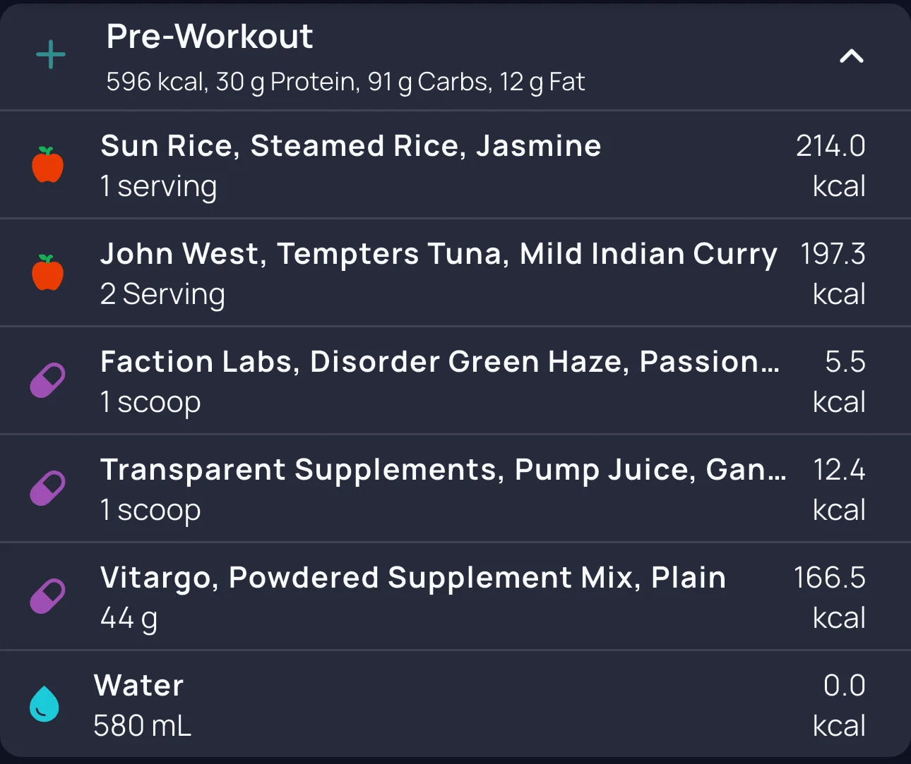Tap the 580 mL water amount

(x=142, y=726)
